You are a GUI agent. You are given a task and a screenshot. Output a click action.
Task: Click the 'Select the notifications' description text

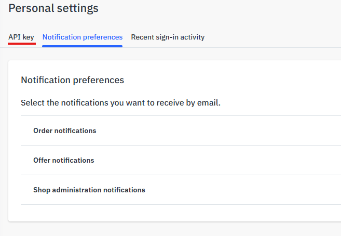[x=120, y=103]
